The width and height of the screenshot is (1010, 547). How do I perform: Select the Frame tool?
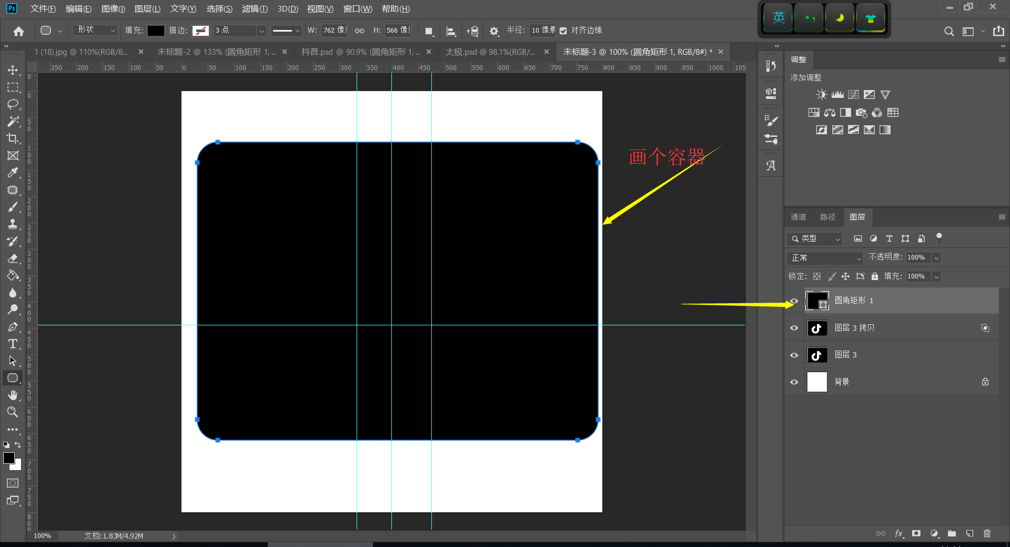[x=13, y=156]
